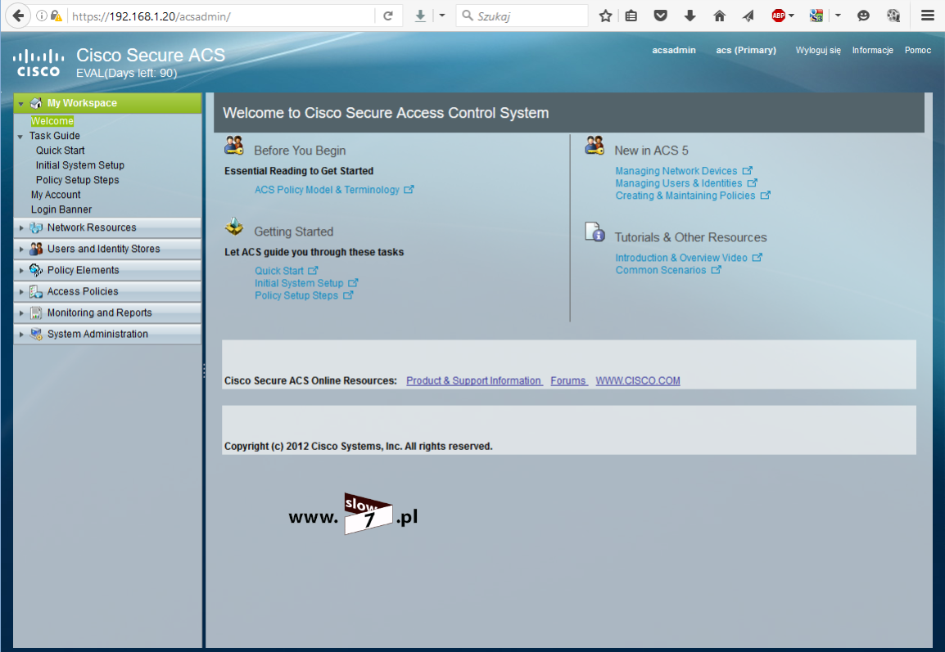The height and width of the screenshot is (652, 945).
Task: Click the external-link icon next to Quick Start
Action: 313,270
